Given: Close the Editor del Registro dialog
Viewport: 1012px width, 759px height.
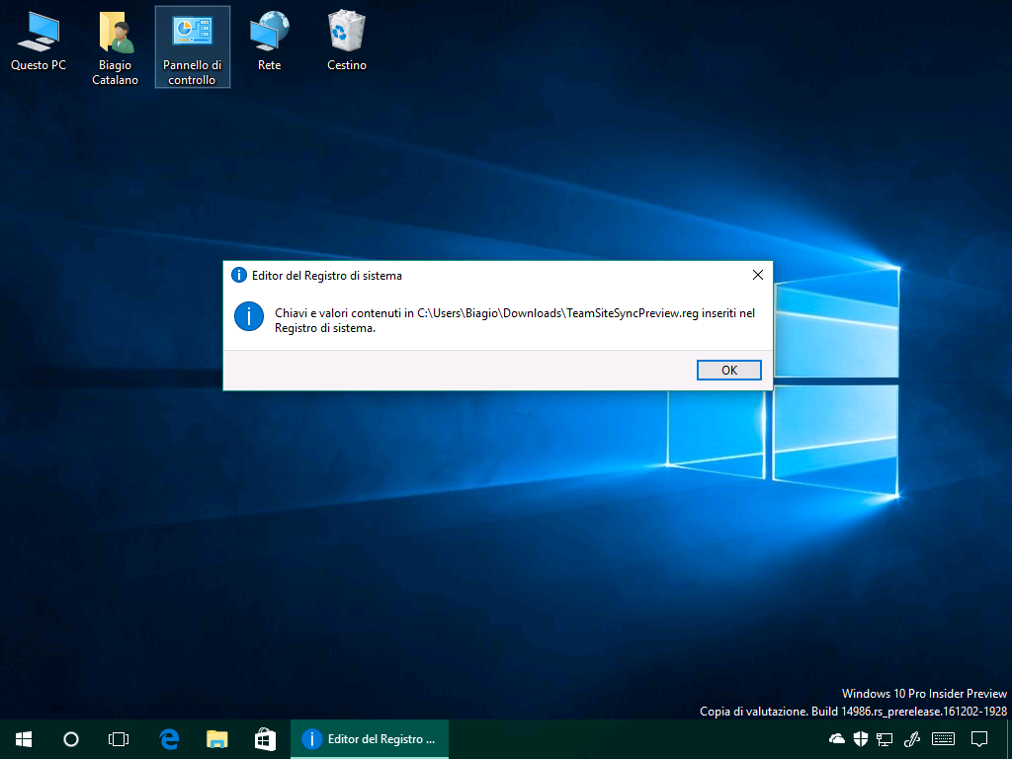Looking at the screenshot, I should 758,275.
